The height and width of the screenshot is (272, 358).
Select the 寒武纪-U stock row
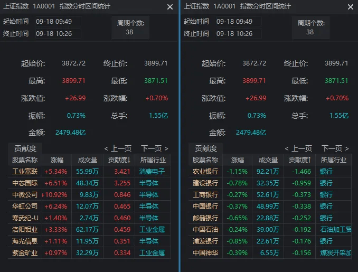pyautogui.click(x=25, y=218)
